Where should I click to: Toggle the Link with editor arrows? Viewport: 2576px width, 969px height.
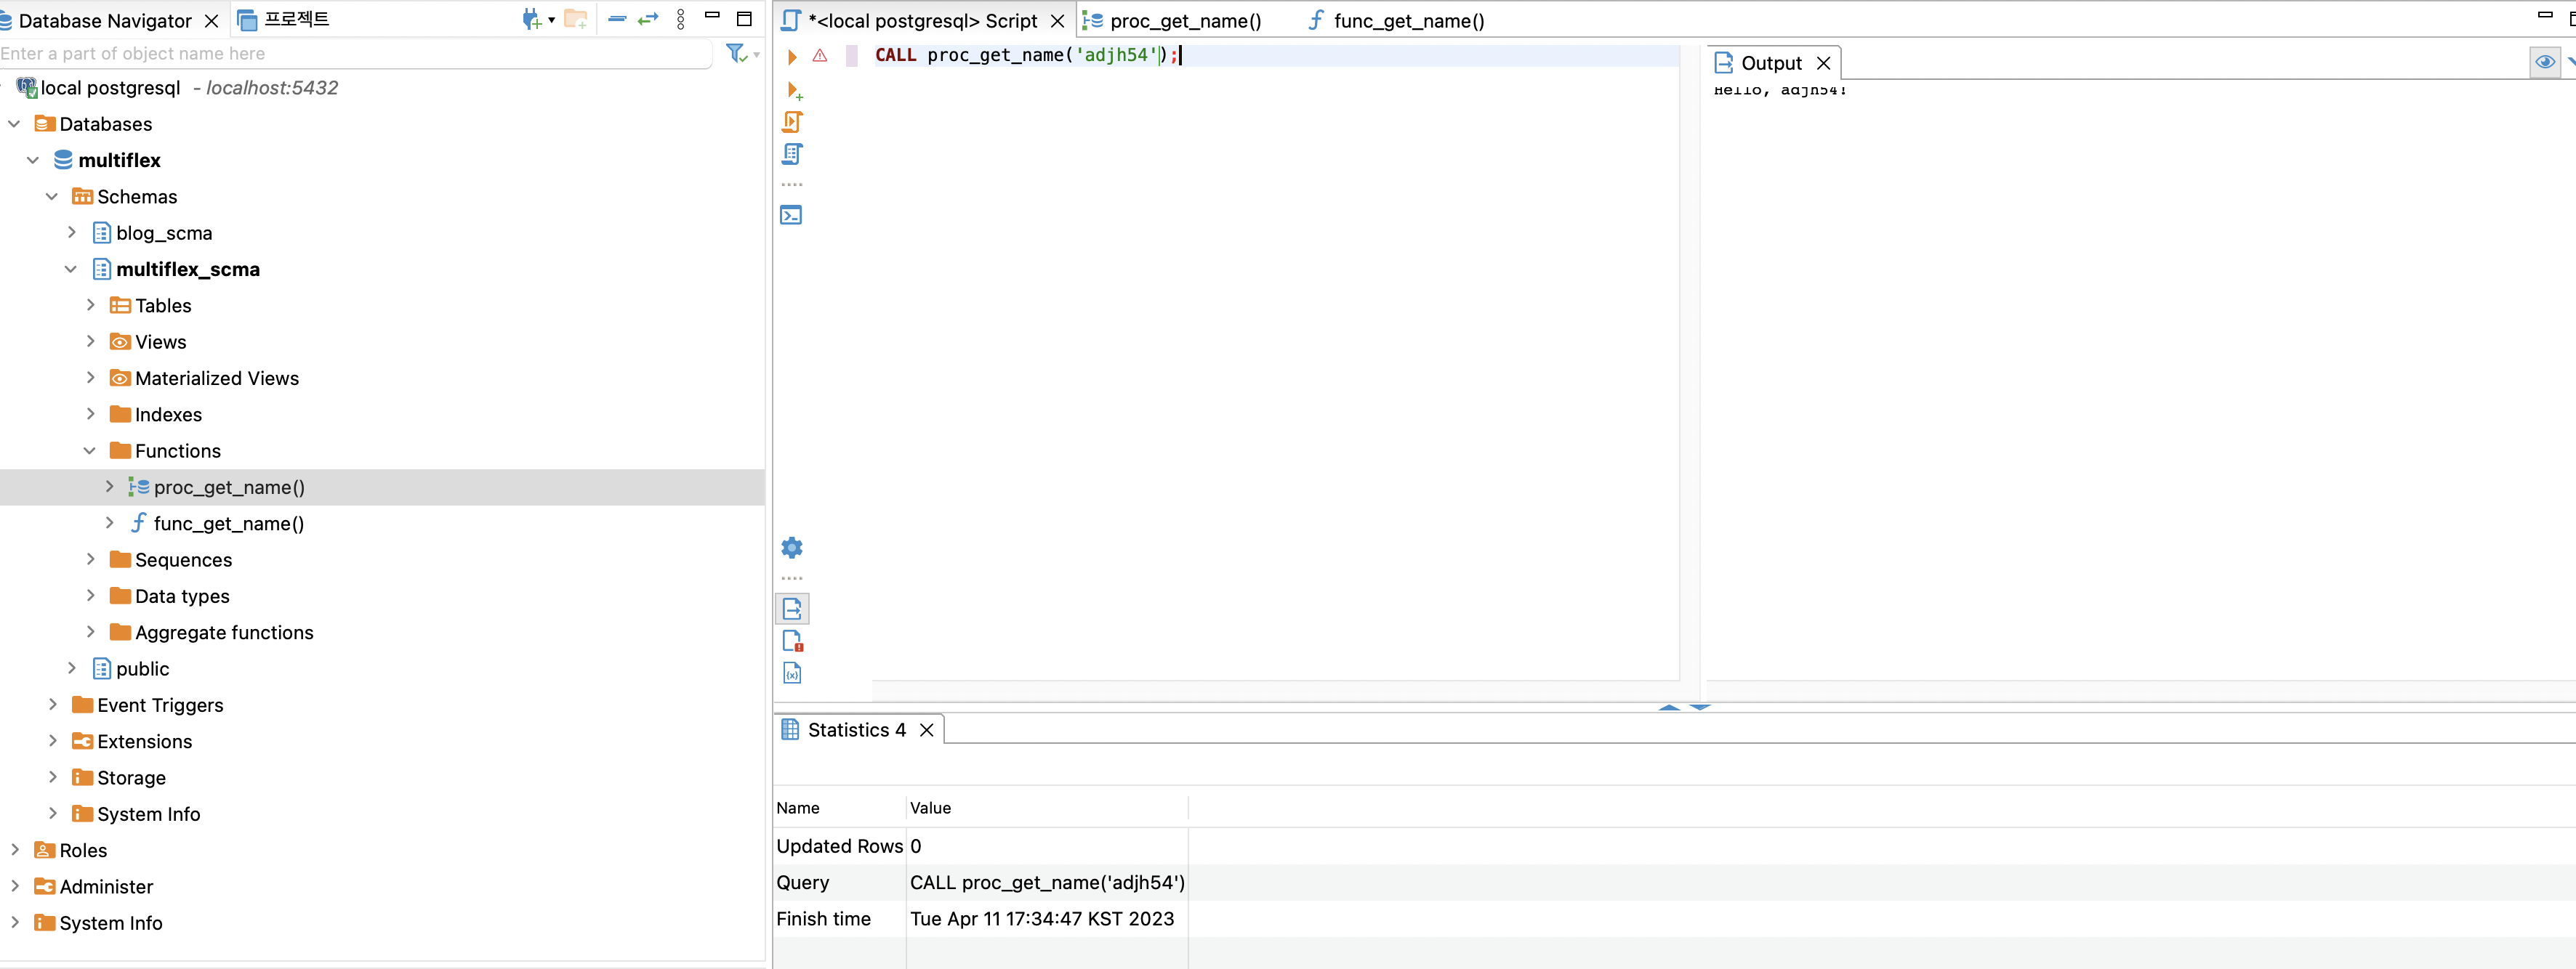coord(648,20)
